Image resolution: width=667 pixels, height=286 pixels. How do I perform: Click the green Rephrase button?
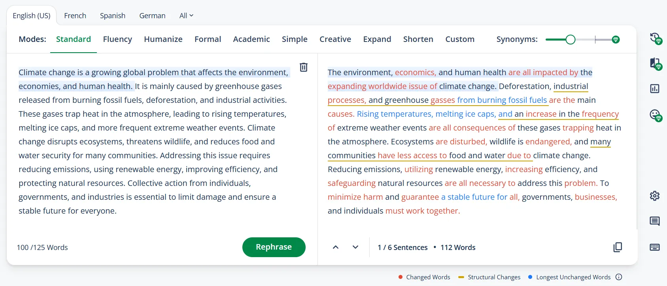pyautogui.click(x=274, y=247)
